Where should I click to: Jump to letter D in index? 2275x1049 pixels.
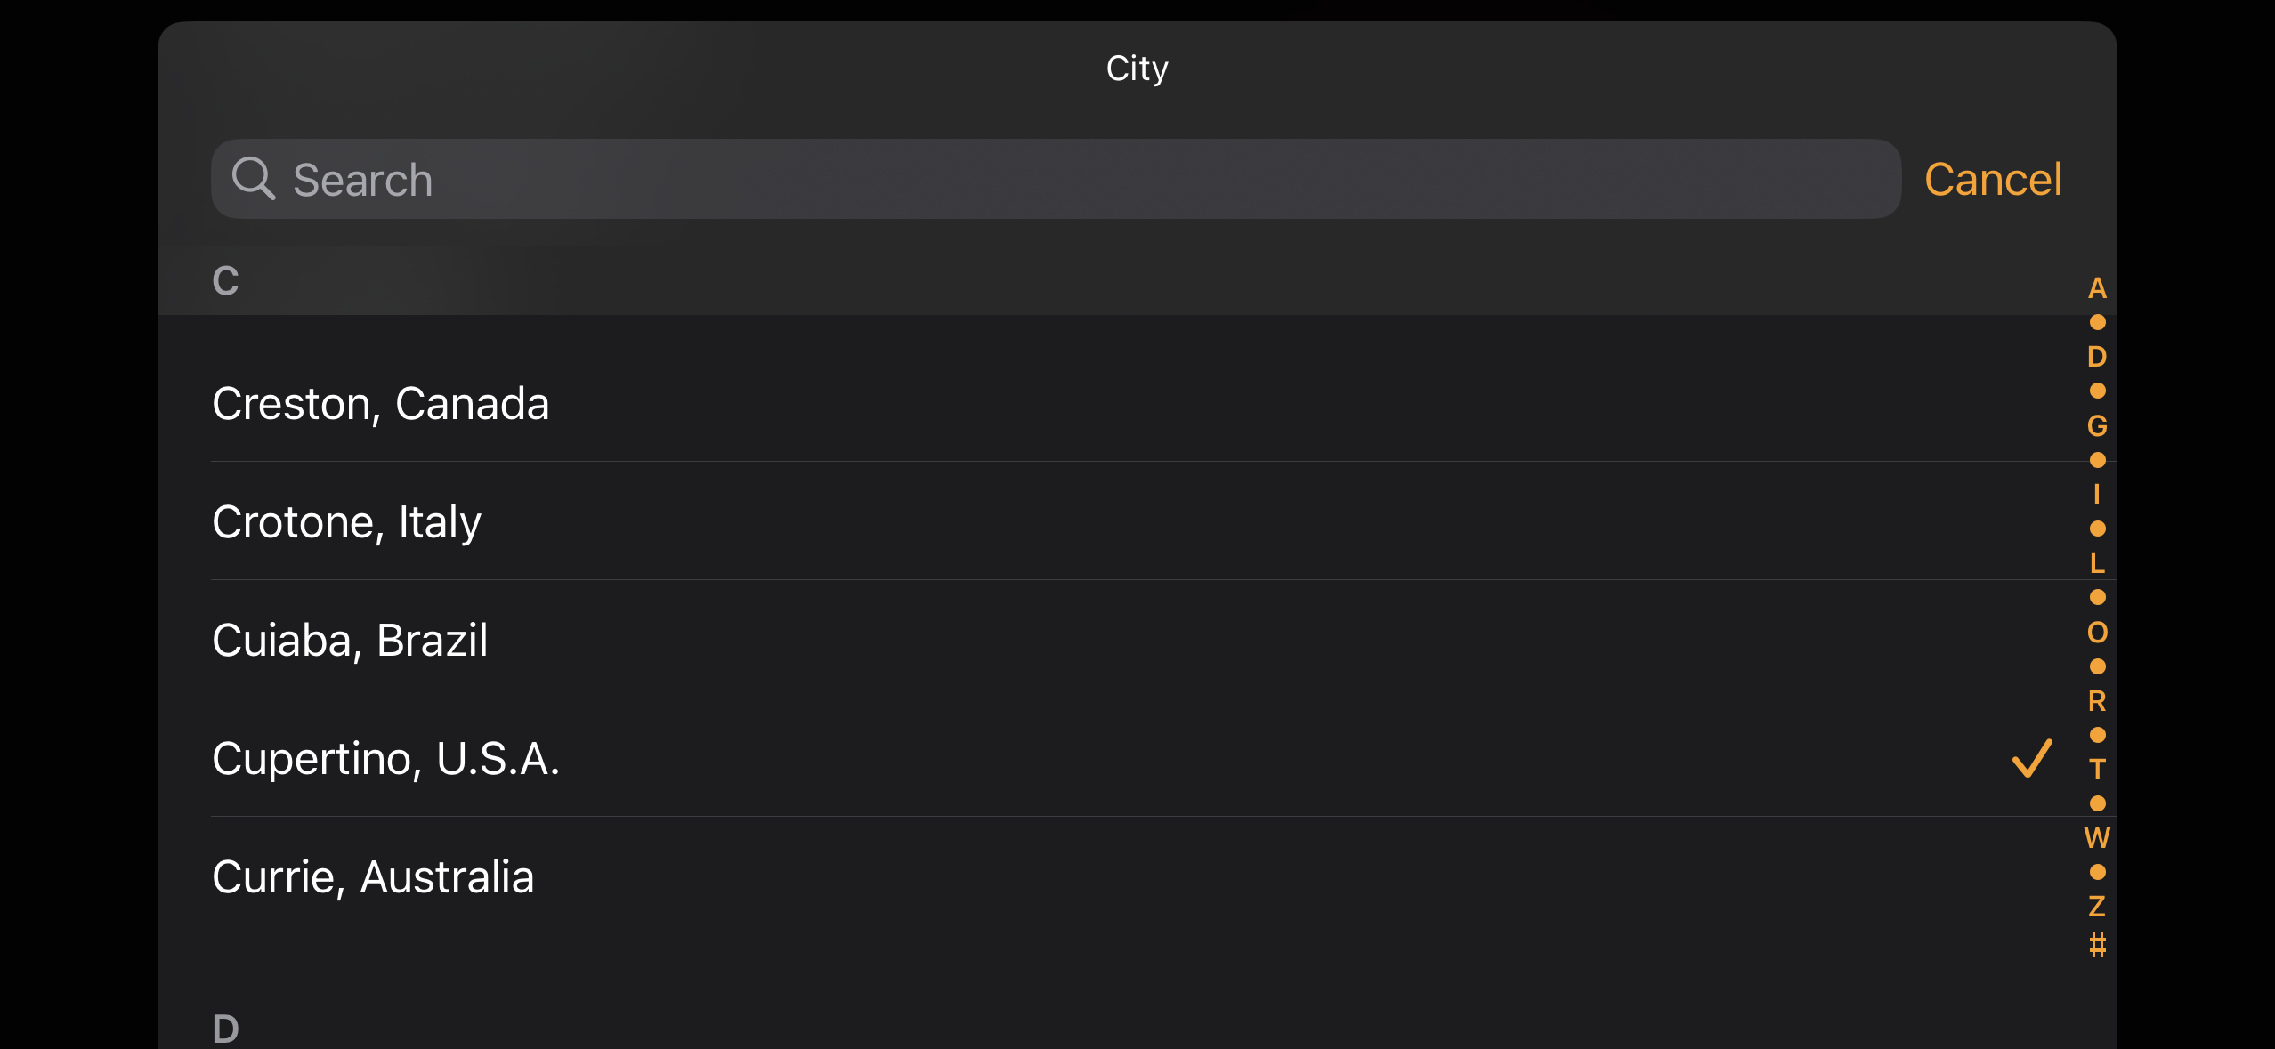pos(2097,357)
